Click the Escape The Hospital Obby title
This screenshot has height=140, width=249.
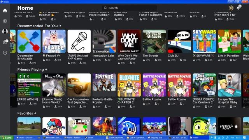227,101
